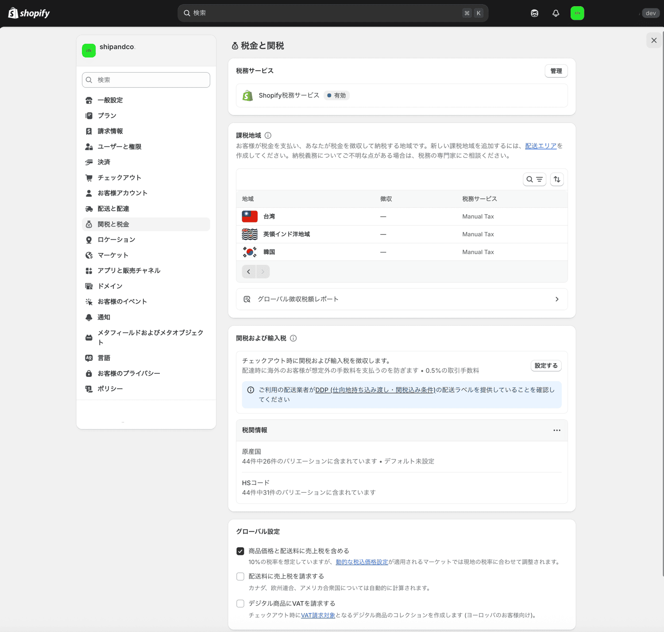
Task: Open the notifications bell in the top bar
Action: click(556, 13)
